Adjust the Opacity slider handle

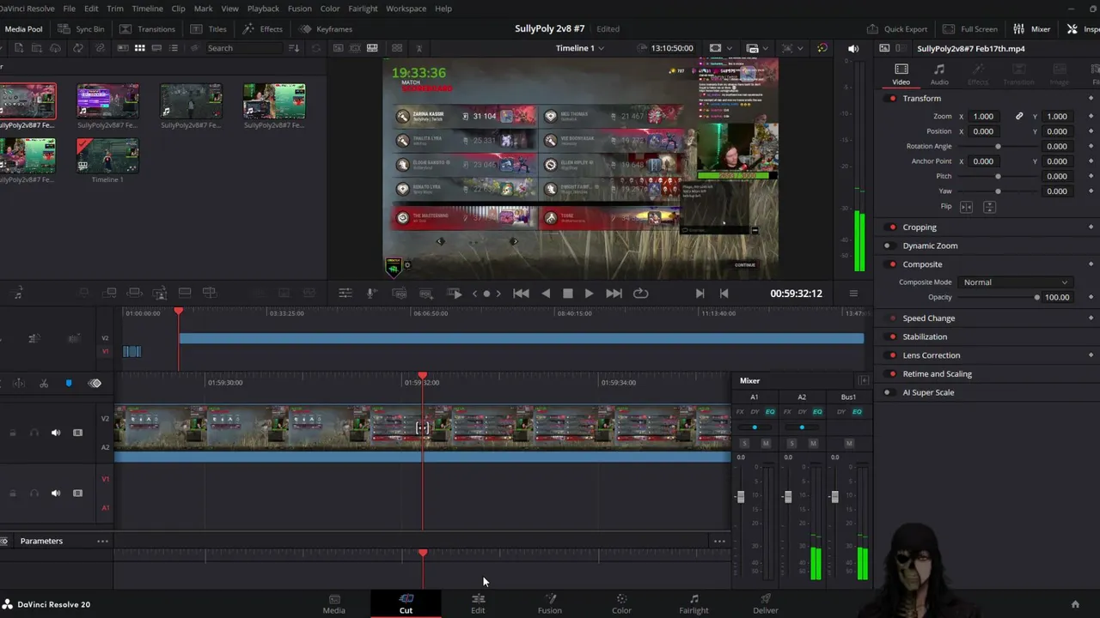(1036, 298)
